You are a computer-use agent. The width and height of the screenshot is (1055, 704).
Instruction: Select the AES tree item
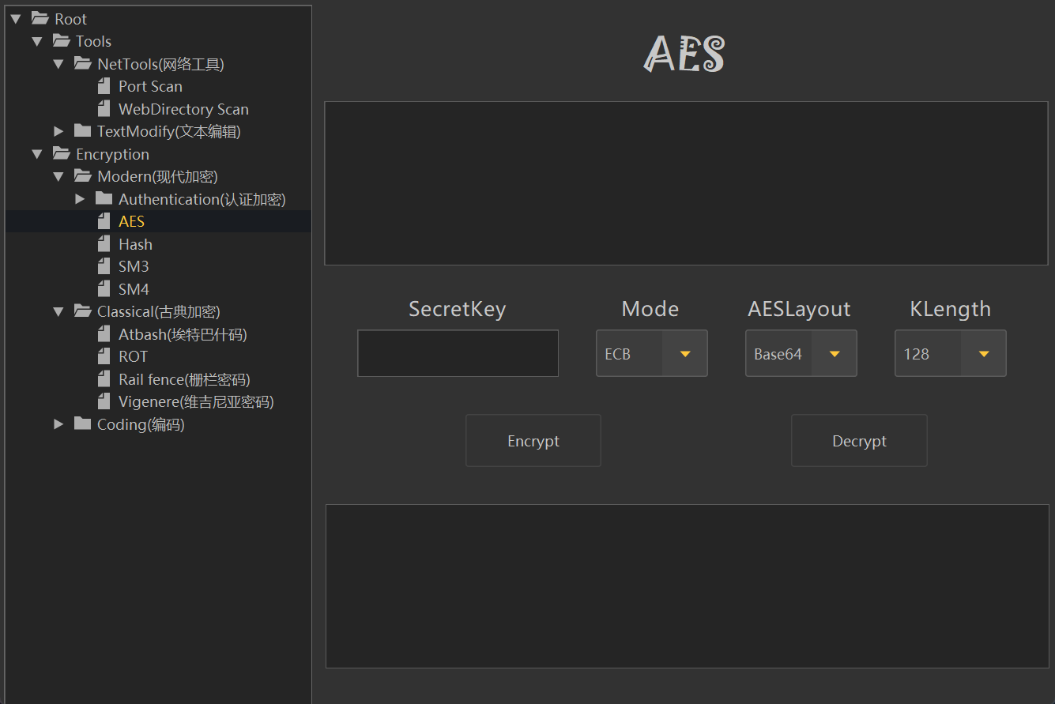131,222
